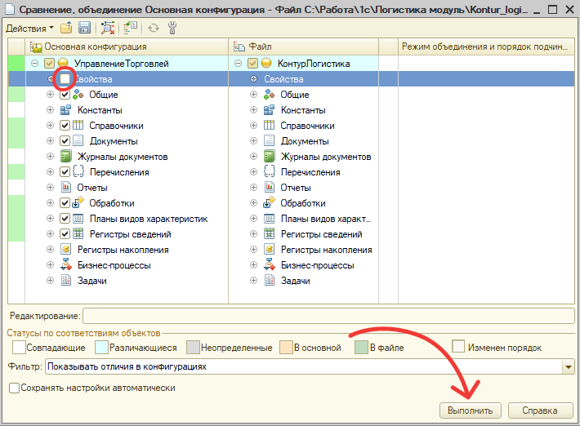Click the Справочники icon in the Файл column
This screenshot has width=580, height=426.
click(271, 126)
